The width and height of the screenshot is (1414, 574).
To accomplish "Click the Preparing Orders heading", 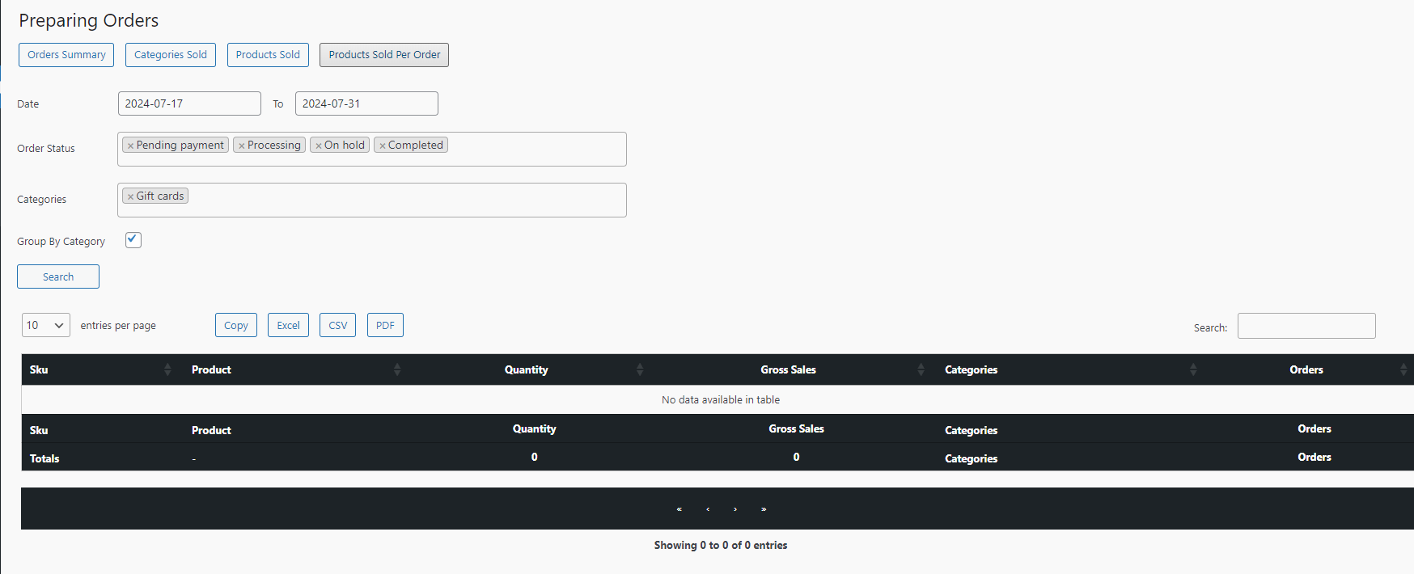I will pos(89,21).
